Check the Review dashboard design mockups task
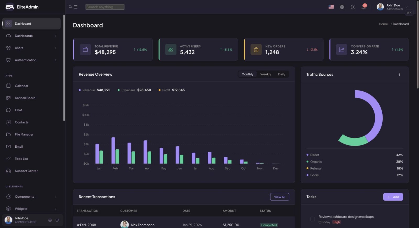The width and height of the screenshot is (419, 228). tap(312, 219)
